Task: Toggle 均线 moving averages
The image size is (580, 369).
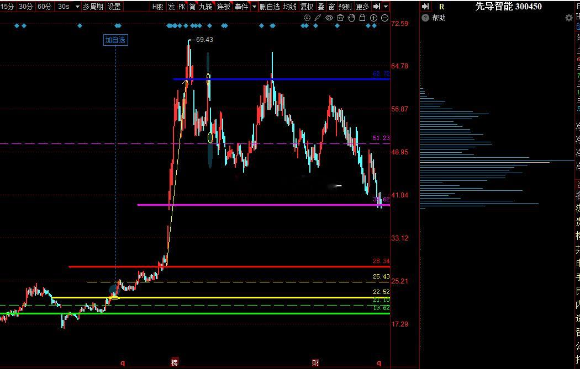Action: point(289,7)
